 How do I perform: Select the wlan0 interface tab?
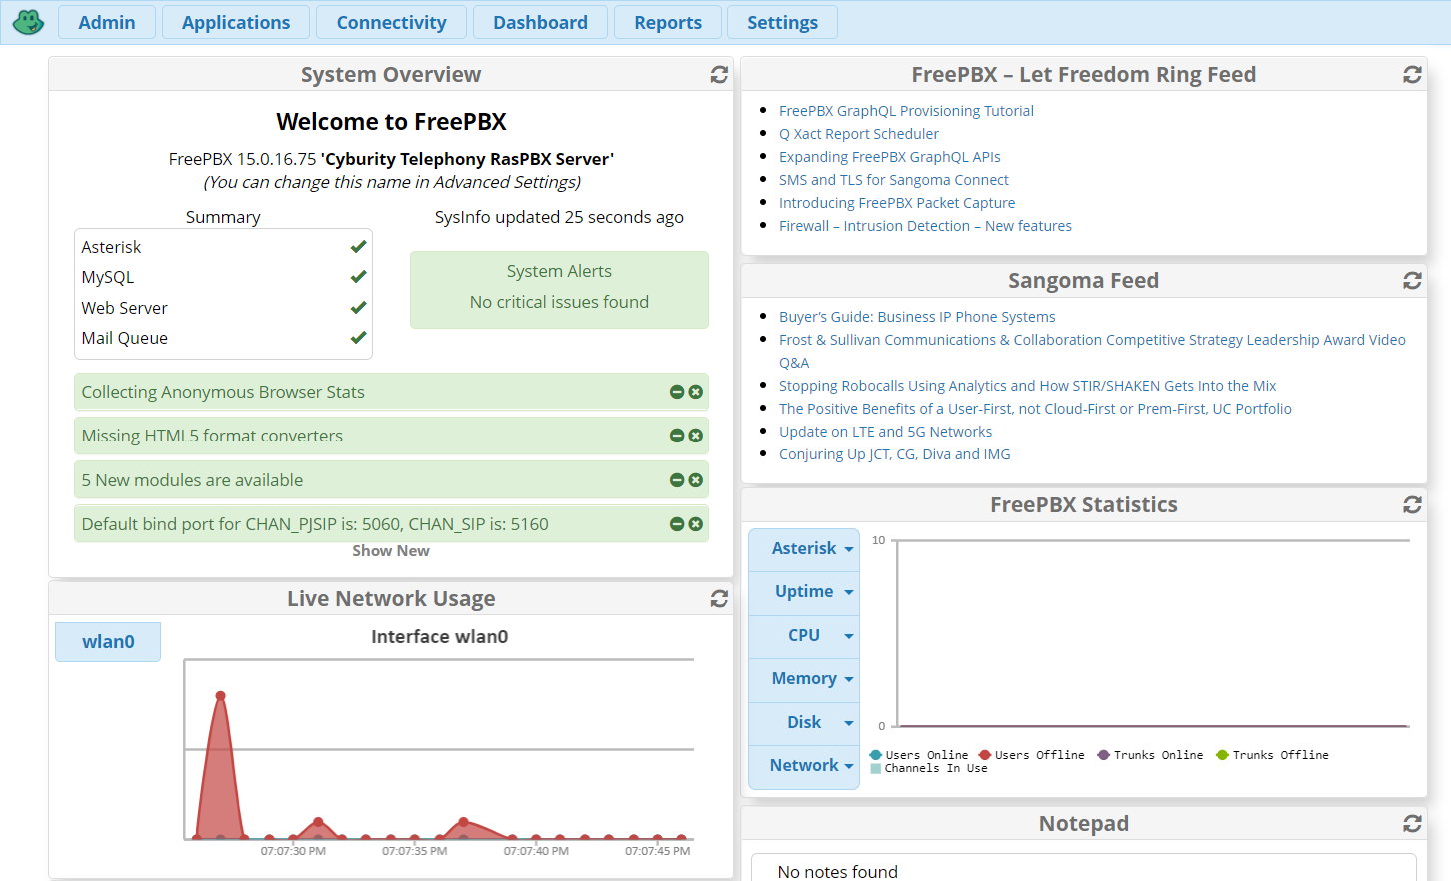point(107,641)
